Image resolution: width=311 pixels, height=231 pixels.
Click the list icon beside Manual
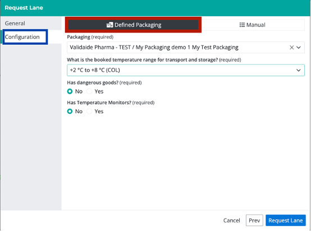pyautogui.click(x=242, y=25)
